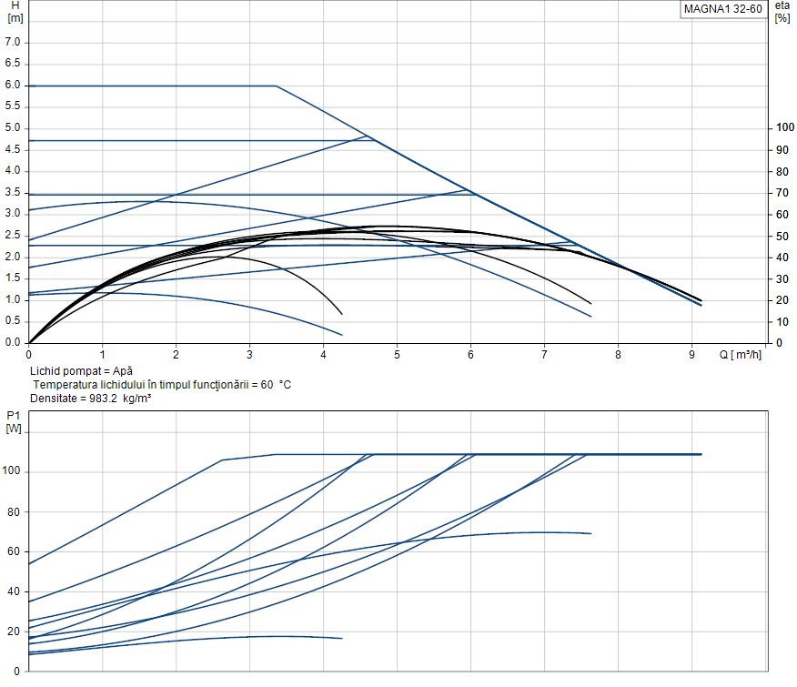Viewport: 797px width, 687px height.
Task: Click the eta [%] efficiency axis label
Action: [782, 12]
